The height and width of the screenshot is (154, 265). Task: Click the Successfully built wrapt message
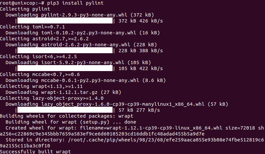35,151
